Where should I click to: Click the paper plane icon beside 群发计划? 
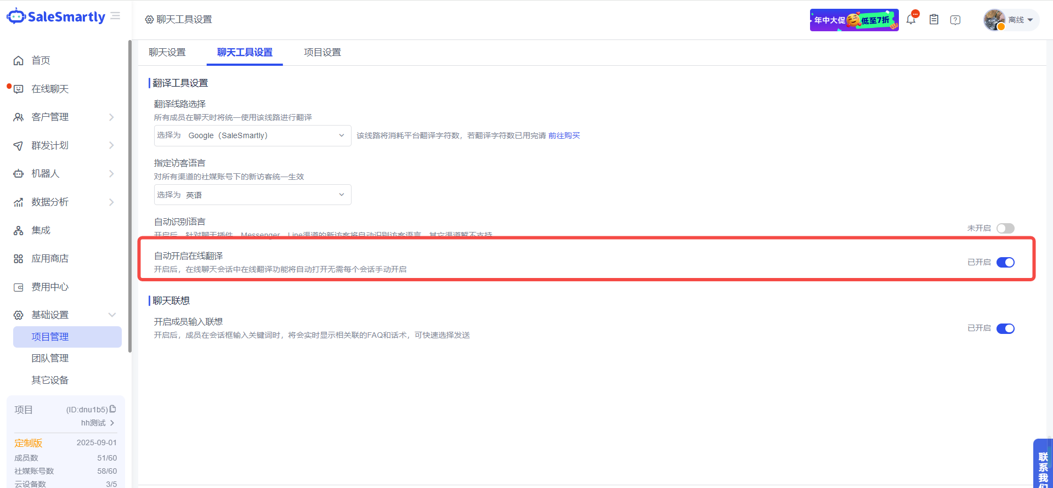tap(19, 145)
